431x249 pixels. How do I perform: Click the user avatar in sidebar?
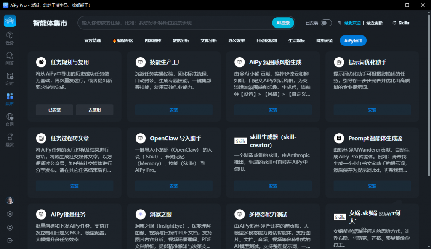click(x=10, y=200)
